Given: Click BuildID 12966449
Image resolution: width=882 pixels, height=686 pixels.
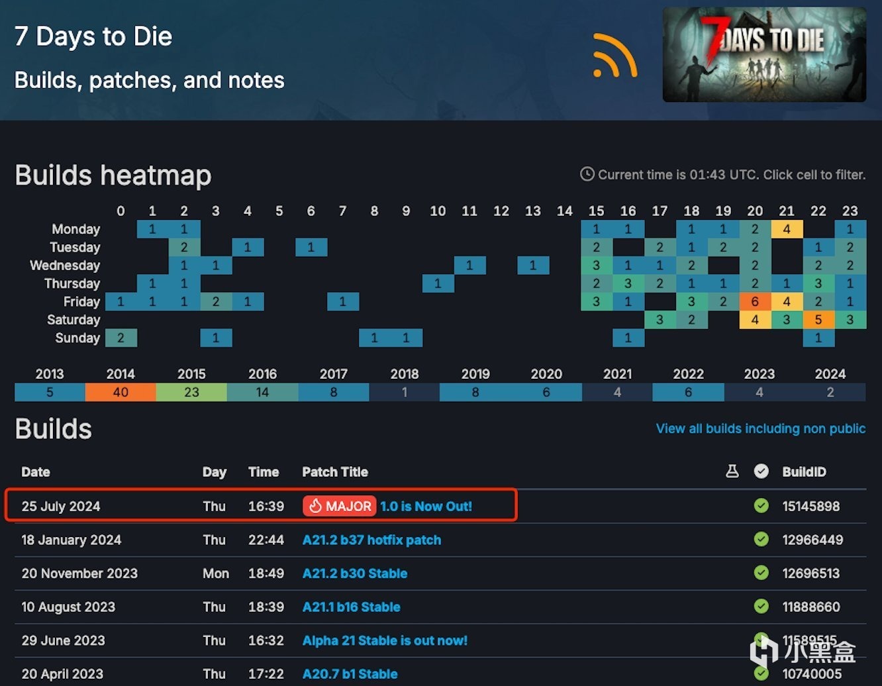Looking at the screenshot, I should pos(812,540).
